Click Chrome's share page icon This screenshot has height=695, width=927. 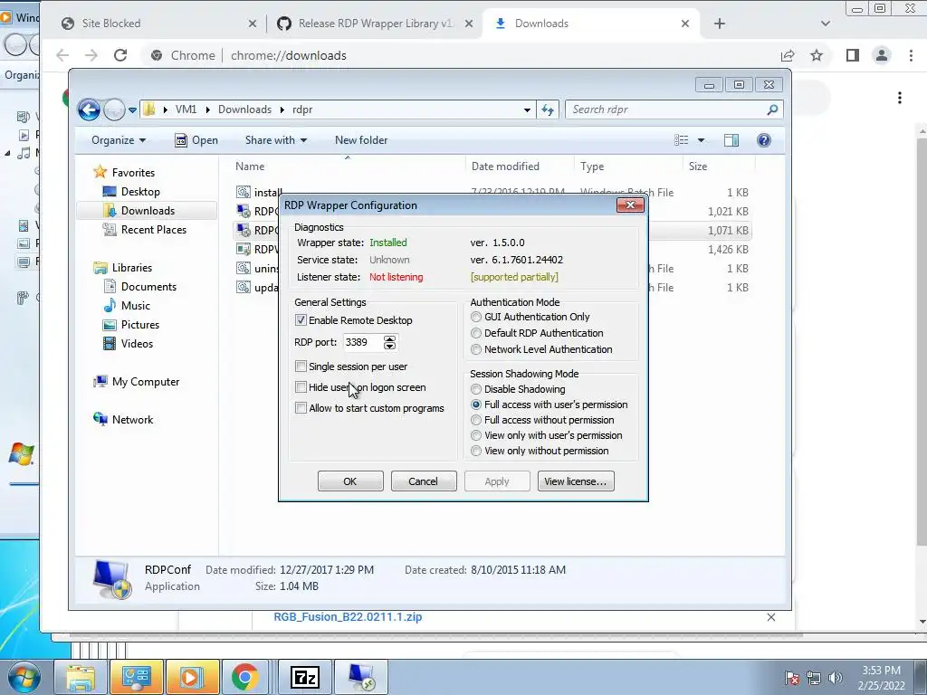coord(788,55)
